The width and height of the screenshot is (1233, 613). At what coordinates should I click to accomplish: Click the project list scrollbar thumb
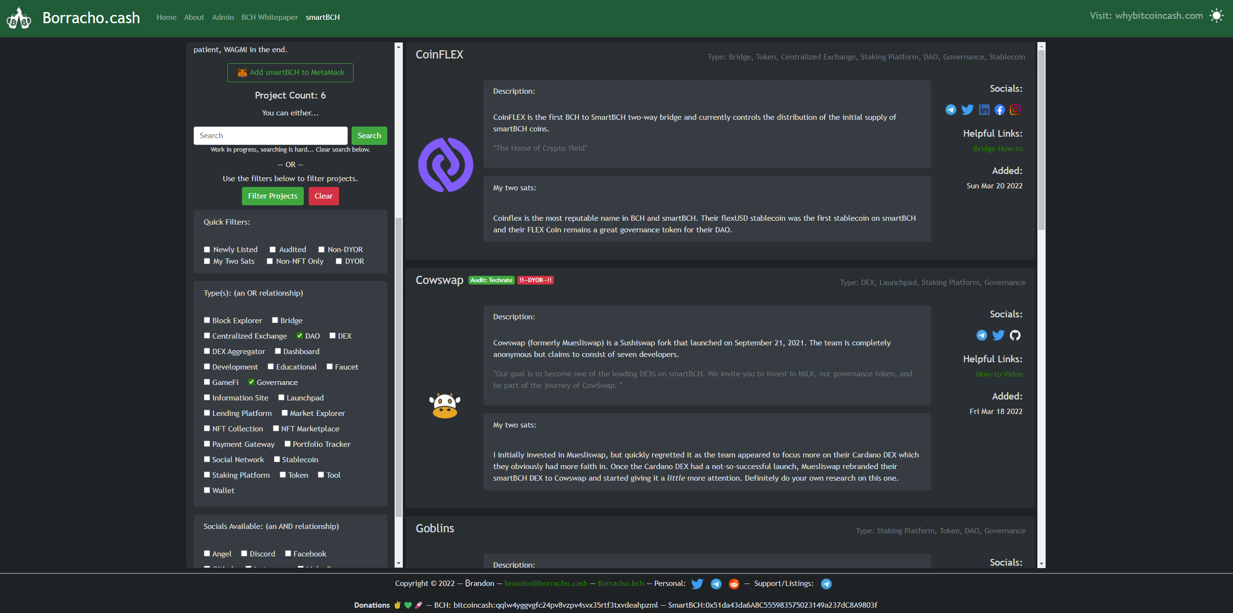pyautogui.click(x=1041, y=140)
